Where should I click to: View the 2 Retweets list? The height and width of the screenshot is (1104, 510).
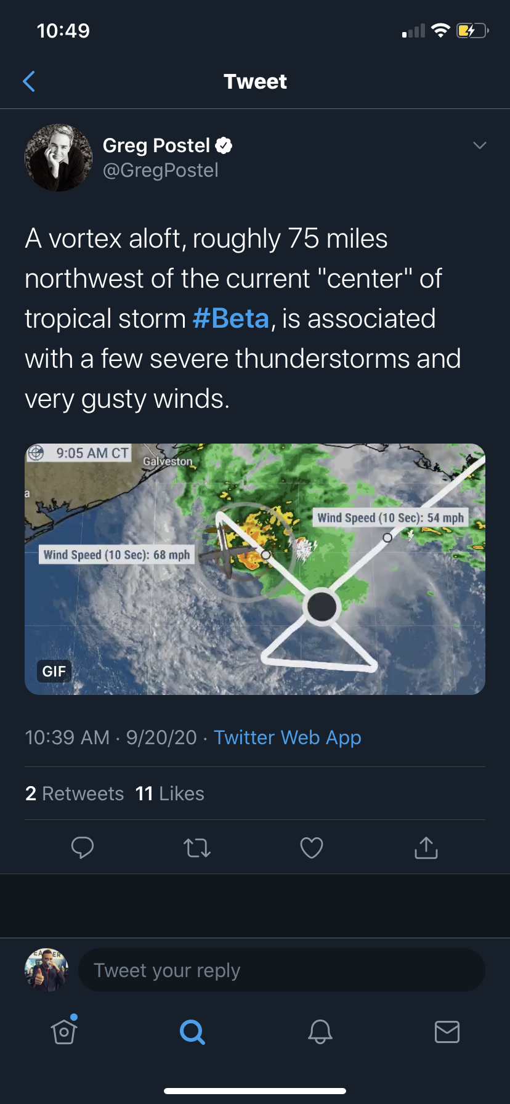(x=75, y=793)
